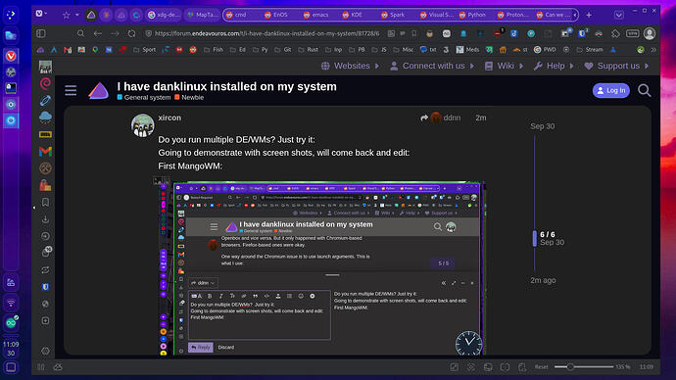Screen dimensions: 676x380
Task: Go back to the previous page
Action: [x=98, y=33]
